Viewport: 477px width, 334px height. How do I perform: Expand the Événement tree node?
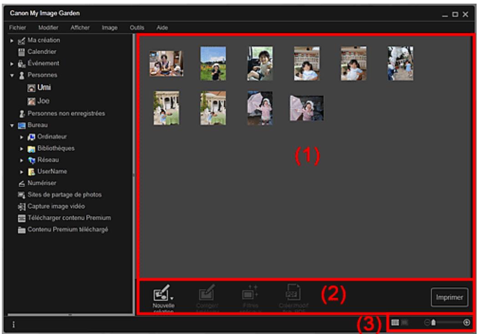click(x=12, y=63)
